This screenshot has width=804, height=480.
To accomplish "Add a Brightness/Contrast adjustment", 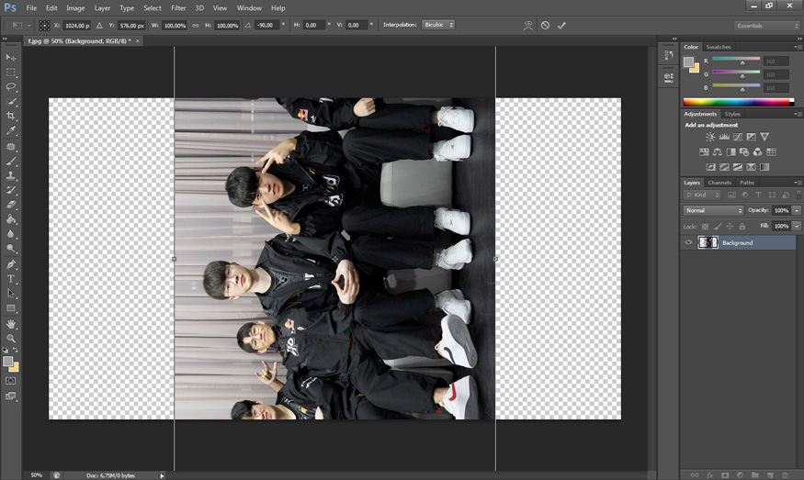I will click(710, 137).
